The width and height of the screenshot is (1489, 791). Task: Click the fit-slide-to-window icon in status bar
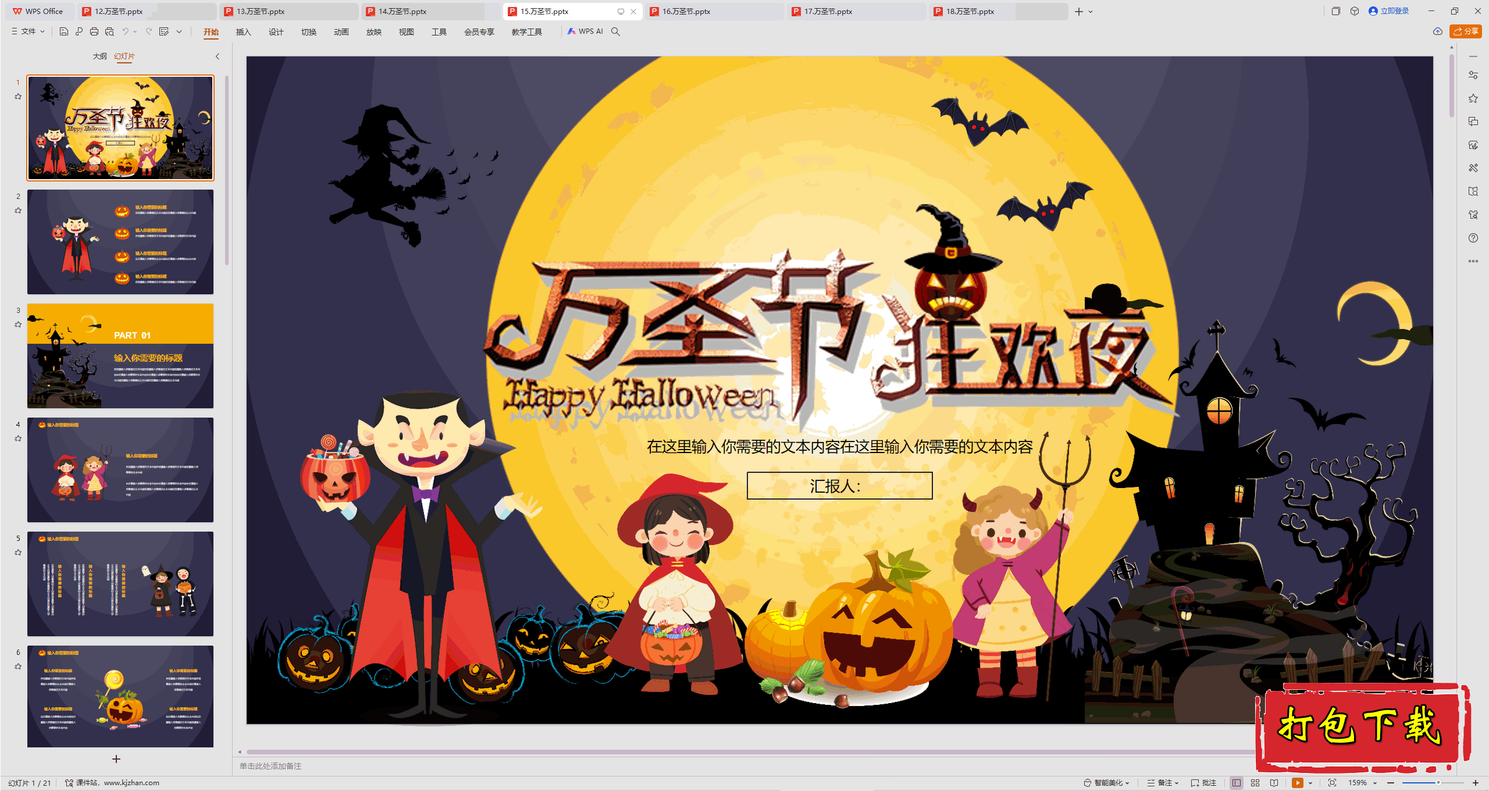(x=1333, y=783)
